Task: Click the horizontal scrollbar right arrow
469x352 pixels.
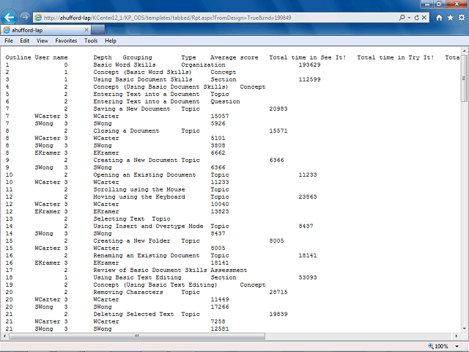Action: [x=457, y=336]
